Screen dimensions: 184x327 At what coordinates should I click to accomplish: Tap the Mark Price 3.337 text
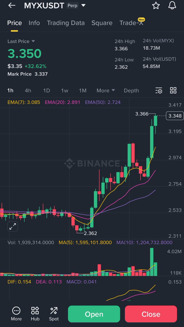coord(28,74)
